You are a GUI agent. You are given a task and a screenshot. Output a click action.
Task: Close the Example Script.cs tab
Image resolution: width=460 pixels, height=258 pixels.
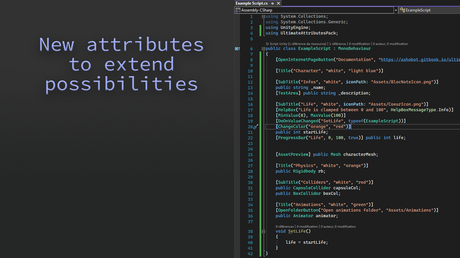[x=279, y=3]
